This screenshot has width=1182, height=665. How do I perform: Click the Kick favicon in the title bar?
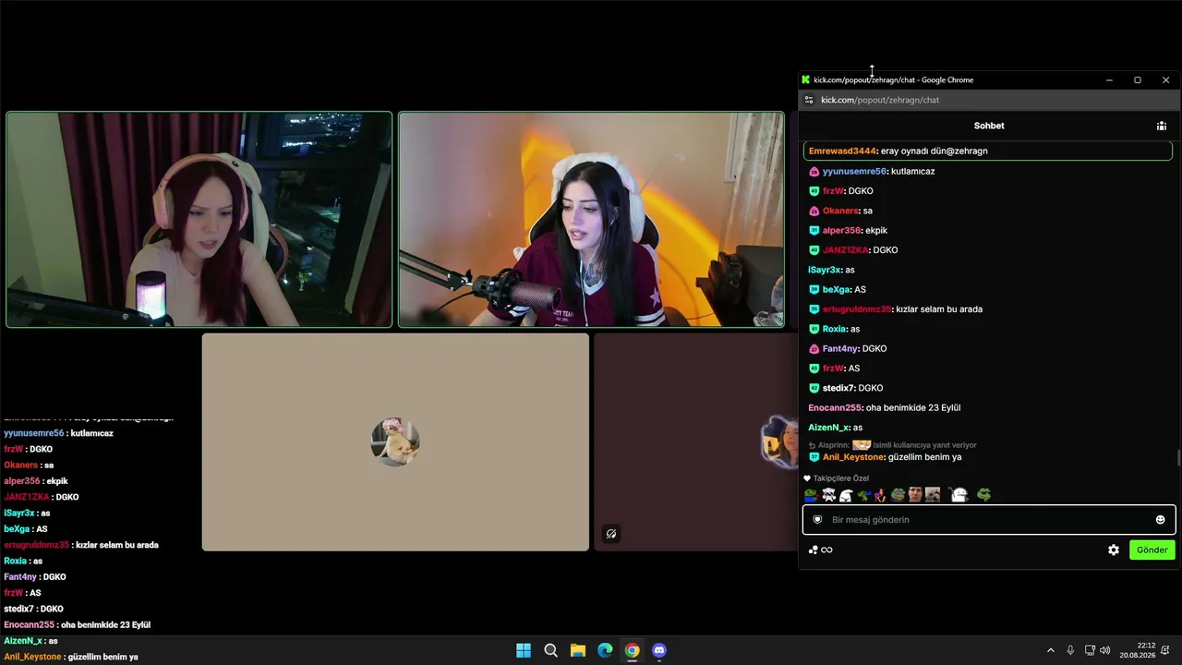[x=806, y=80]
